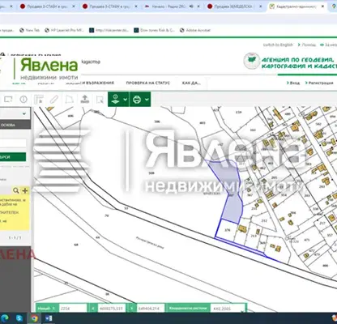Click parcel 379 on the map

tap(228, 230)
